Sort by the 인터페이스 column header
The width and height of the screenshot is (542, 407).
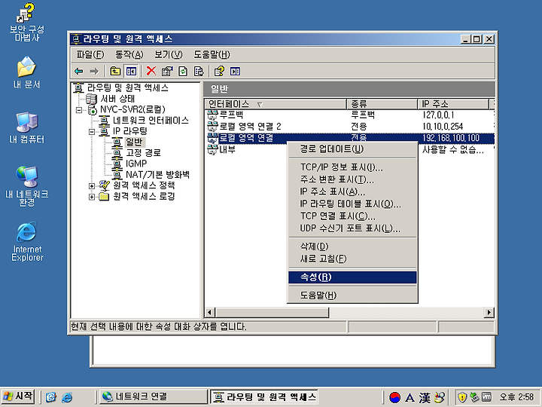pyautogui.click(x=276, y=104)
